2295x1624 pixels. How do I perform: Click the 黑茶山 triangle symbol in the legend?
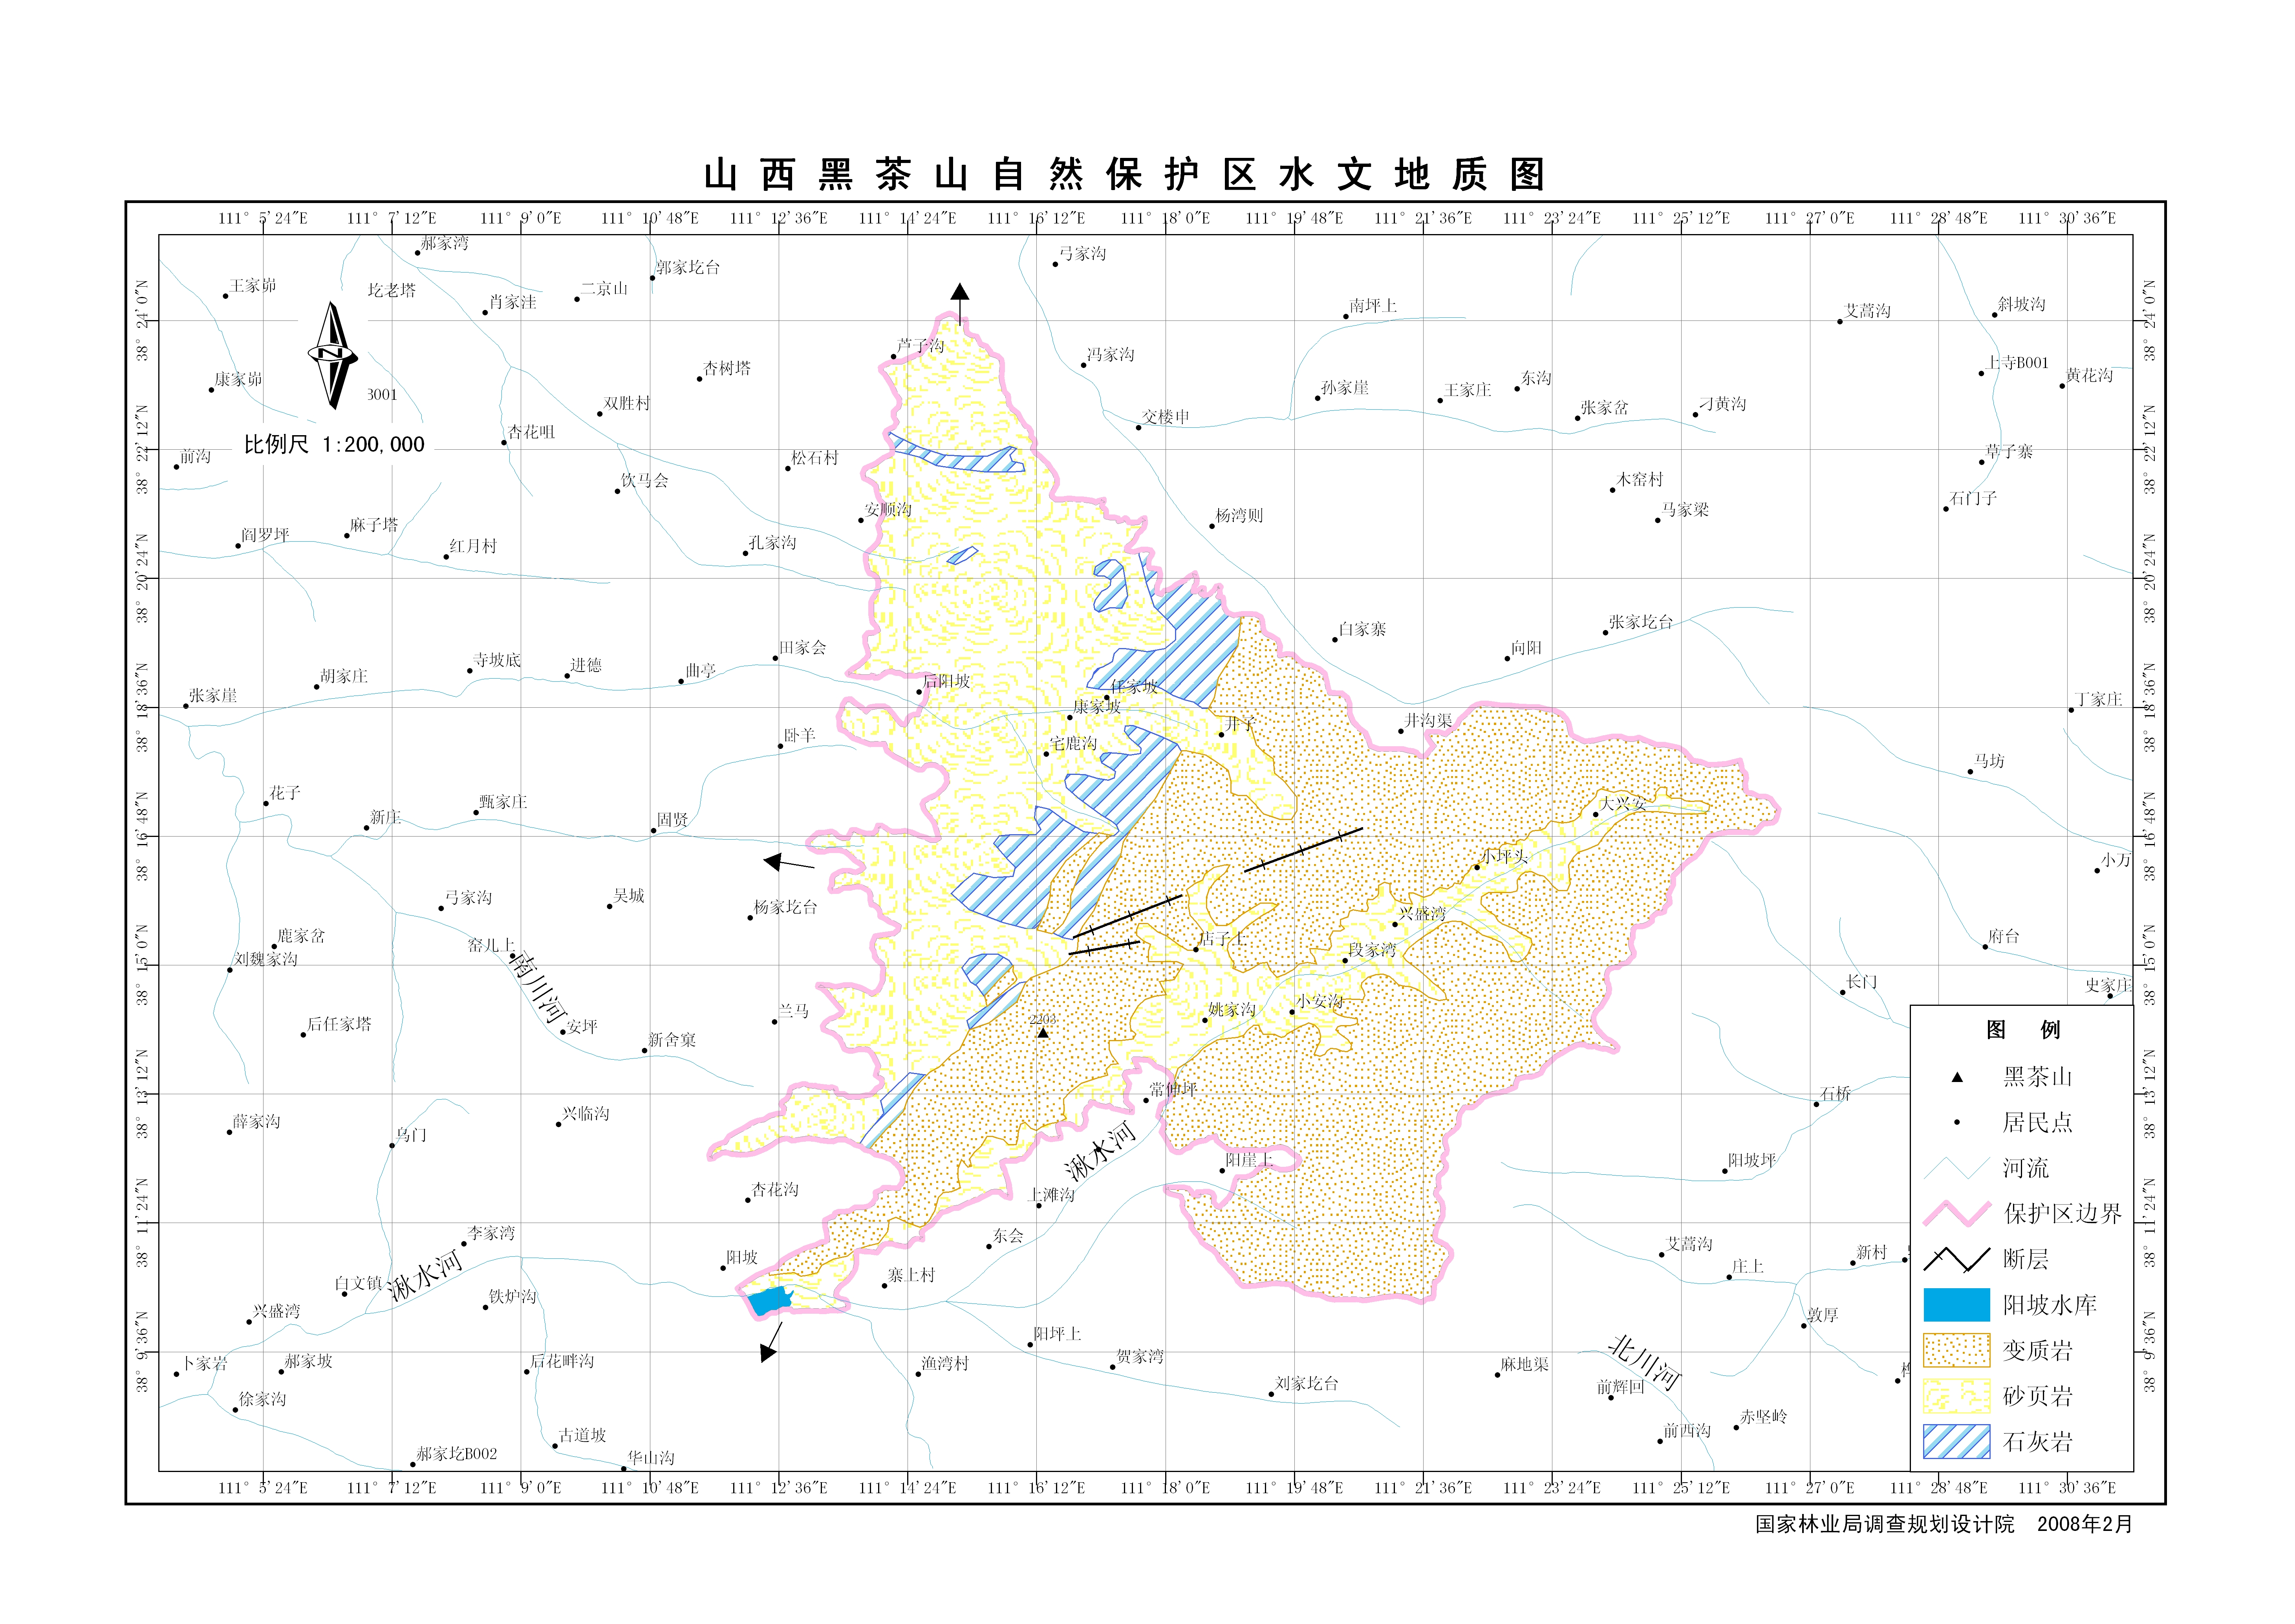point(1957,1077)
